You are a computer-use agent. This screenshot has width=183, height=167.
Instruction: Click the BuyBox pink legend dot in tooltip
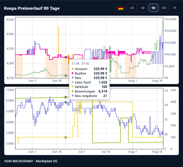click(x=72, y=73)
